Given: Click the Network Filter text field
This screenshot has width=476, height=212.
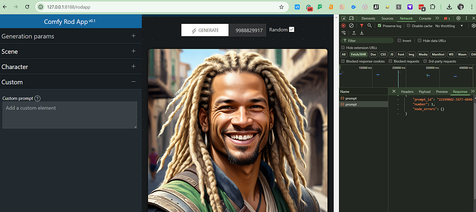Looking at the screenshot, I should (x=367, y=40).
